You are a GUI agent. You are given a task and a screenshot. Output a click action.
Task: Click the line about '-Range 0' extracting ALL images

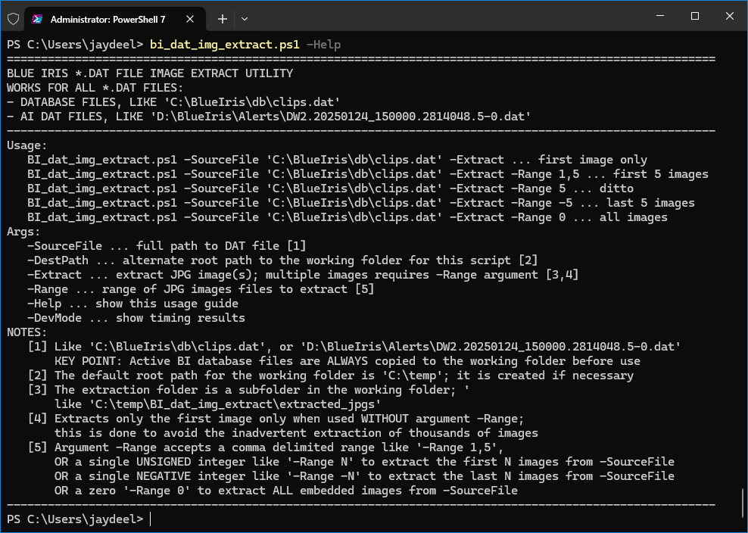285,491
